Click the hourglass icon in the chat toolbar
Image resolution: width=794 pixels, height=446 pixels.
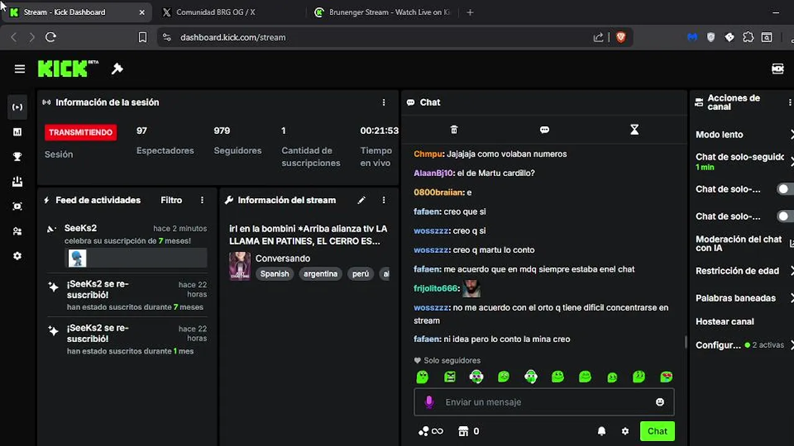click(x=634, y=129)
